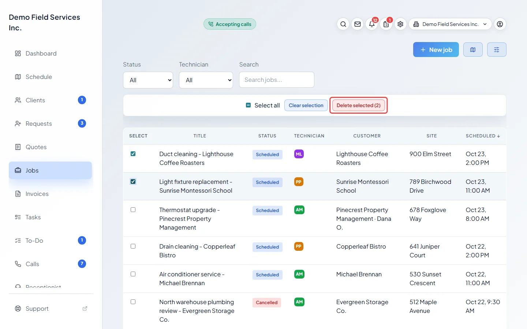Uncheck the Duct cleaning job checkbox
This screenshot has height=329, width=527.
(x=133, y=154)
